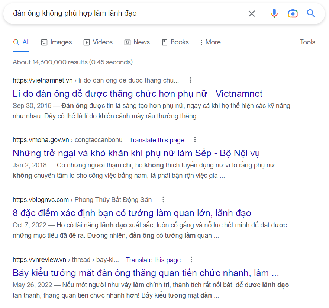
Task: Open the Tools options
Action: pyautogui.click(x=307, y=42)
